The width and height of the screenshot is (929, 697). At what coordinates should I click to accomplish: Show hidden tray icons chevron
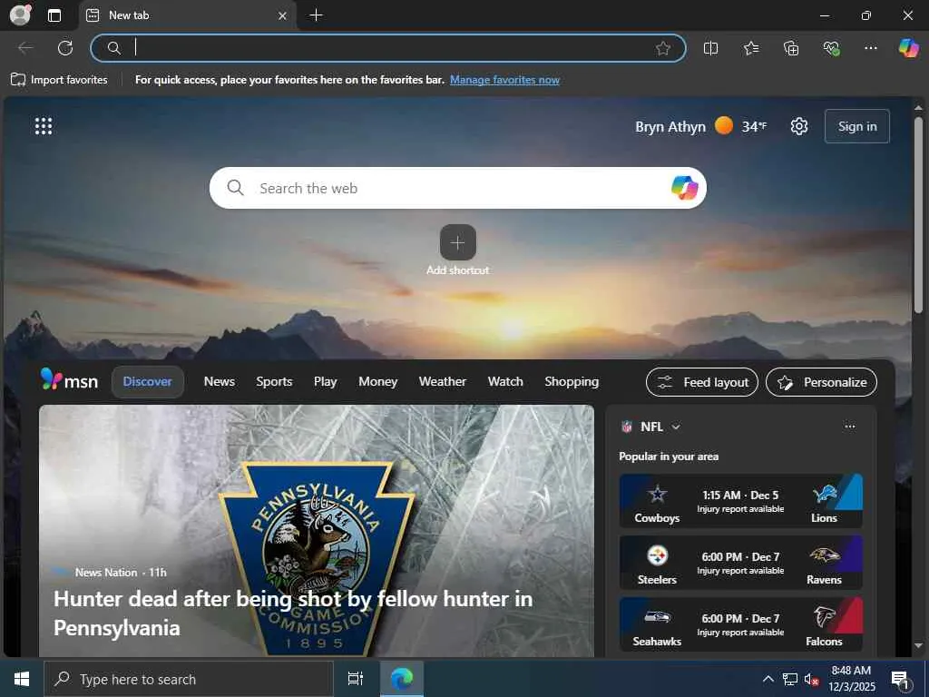click(x=768, y=679)
